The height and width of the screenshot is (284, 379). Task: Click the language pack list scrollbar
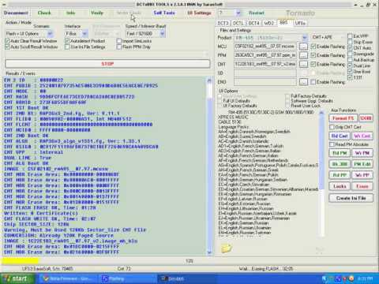tap(321, 174)
